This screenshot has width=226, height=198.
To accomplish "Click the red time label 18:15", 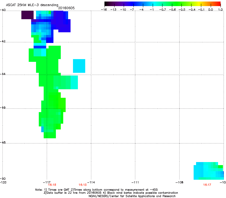I will [82, 185].
